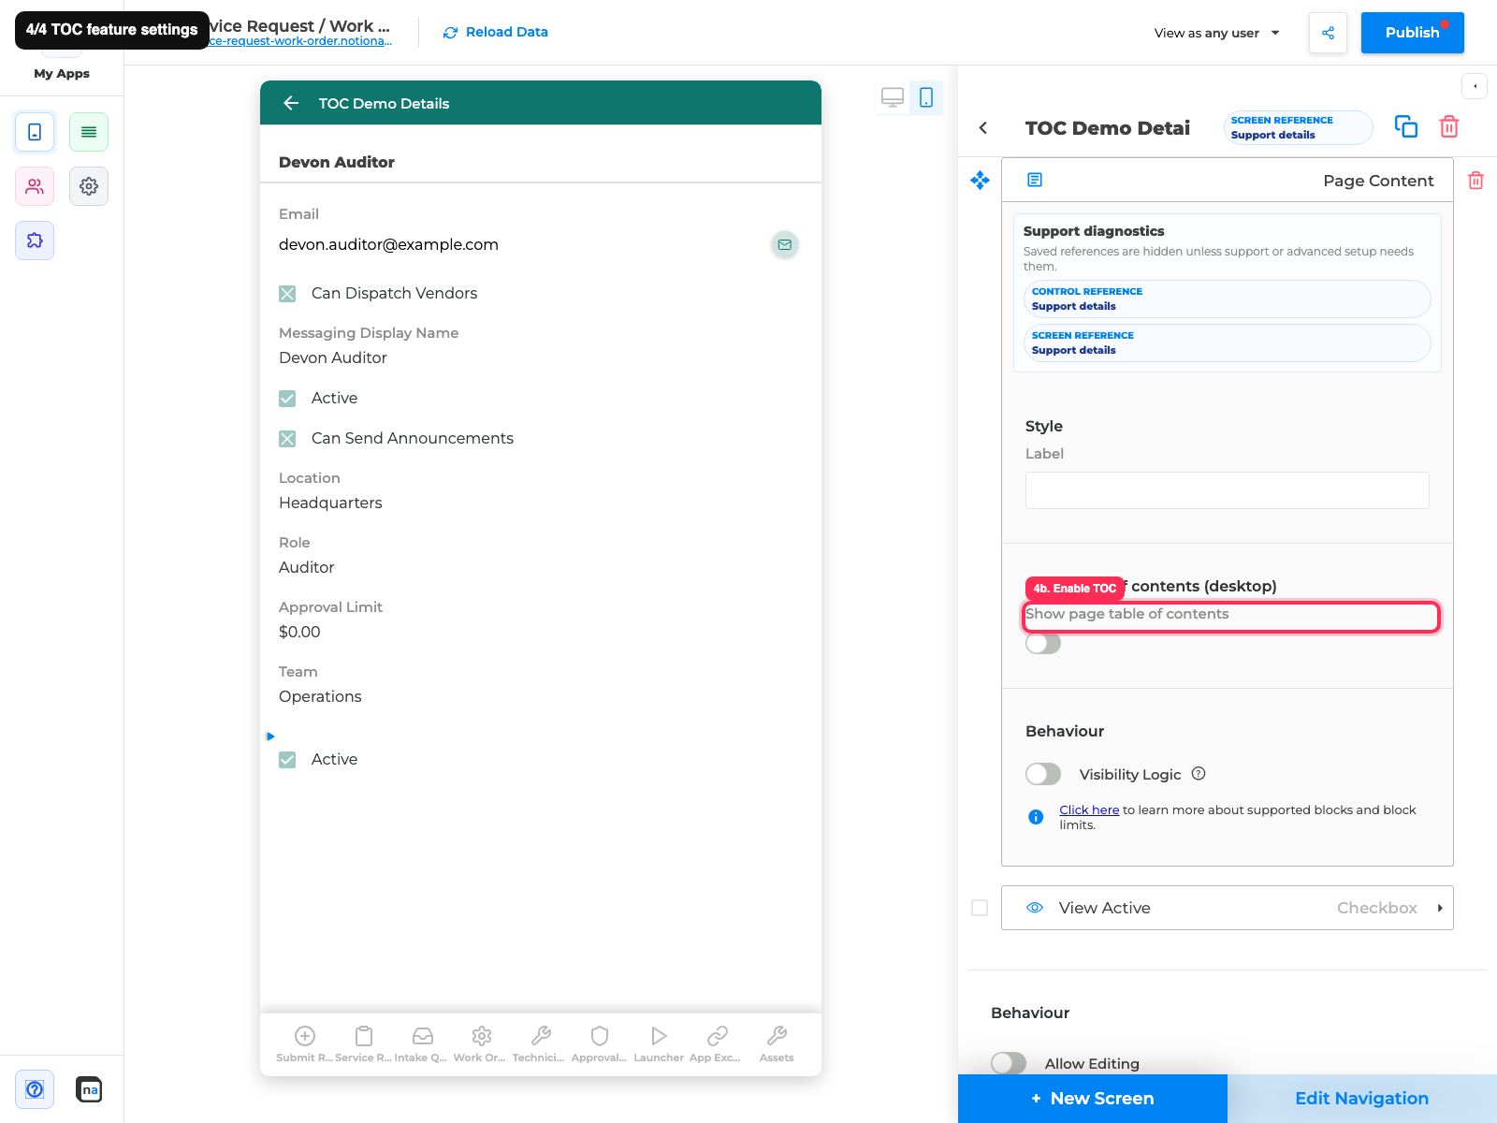Click the share icon near Publish

1328,33
